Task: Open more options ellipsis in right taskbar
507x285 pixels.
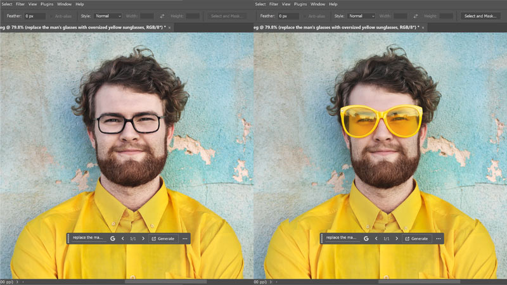Action: point(439,239)
